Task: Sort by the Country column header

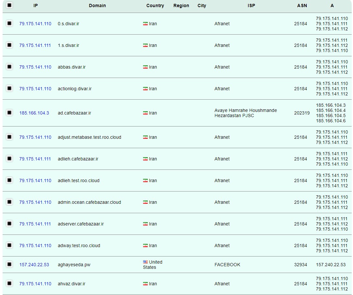Action: point(155,5)
